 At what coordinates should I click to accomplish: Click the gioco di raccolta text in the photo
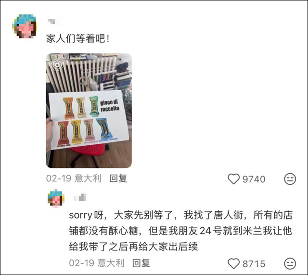[x=110, y=106]
